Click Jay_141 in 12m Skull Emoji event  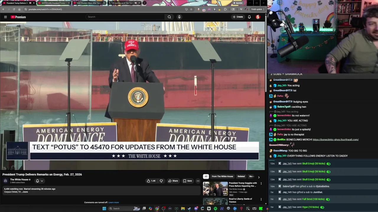pos(287,164)
